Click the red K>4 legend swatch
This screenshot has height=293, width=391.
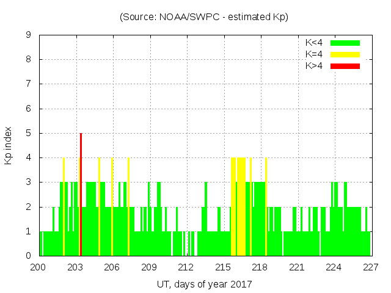click(x=345, y=66)
